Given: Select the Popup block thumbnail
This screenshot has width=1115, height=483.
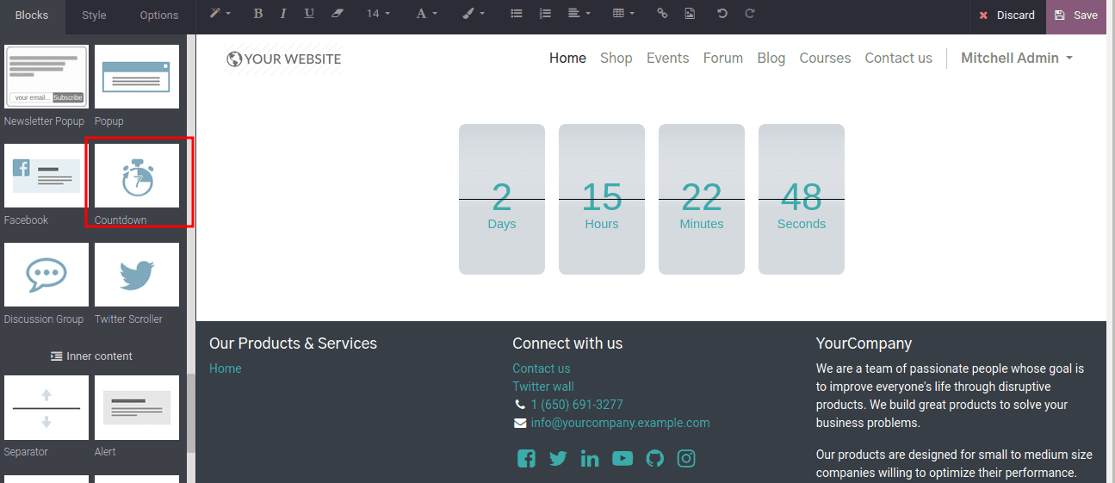Looking at the screenshot, I should pos(137,77).
